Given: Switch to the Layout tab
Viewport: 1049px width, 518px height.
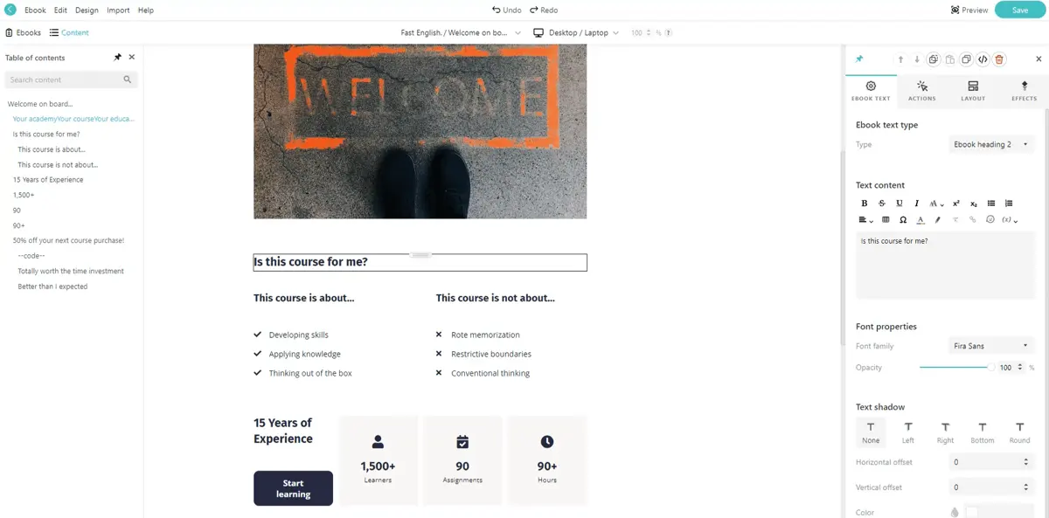Looking at the screenshot, I should [973, 91].
